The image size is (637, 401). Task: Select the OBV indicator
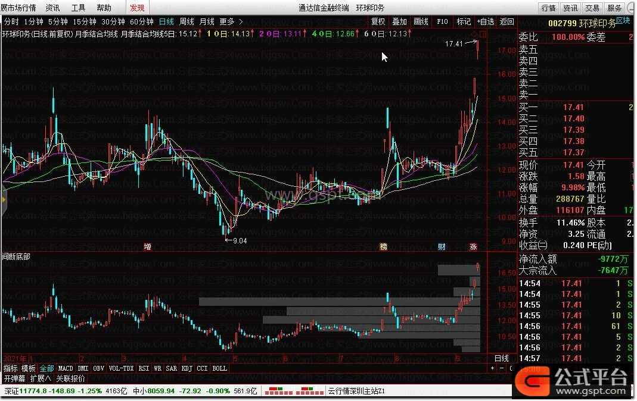[x=99, y=368]
